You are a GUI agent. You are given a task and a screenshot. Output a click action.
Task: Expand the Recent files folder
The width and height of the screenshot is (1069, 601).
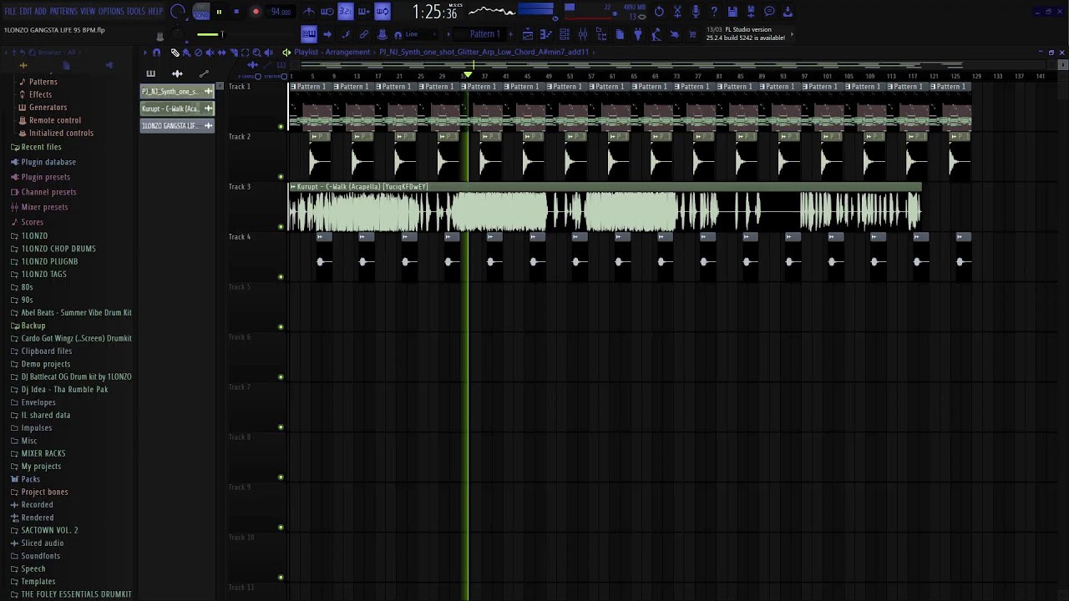(x=41, y=147)
